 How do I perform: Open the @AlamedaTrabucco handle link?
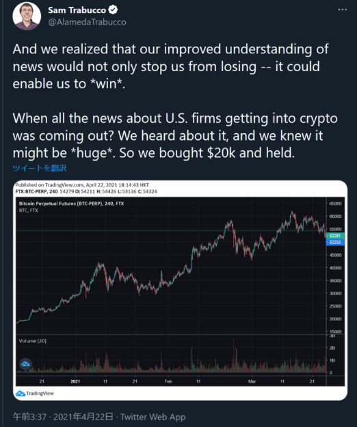(88, 22)
